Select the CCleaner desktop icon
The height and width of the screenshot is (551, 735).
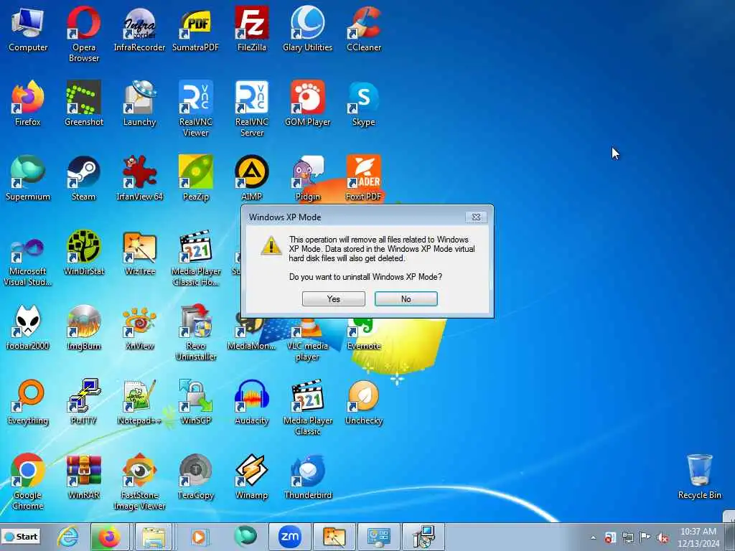(364, 29)
